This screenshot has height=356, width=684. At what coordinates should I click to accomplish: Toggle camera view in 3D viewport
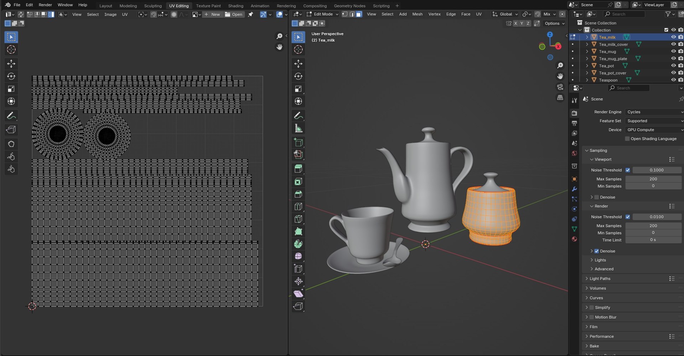[x=560, y=87]
